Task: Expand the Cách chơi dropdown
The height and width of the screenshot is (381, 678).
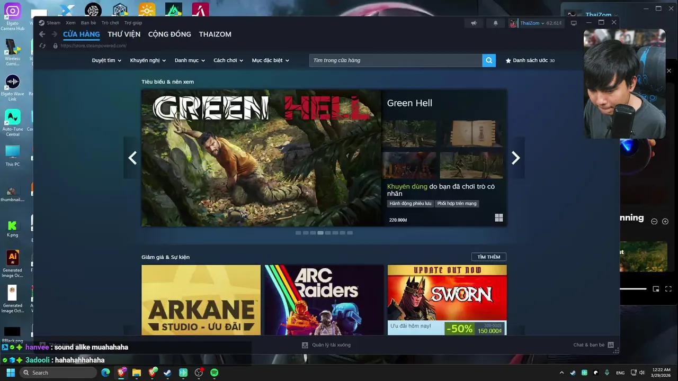Action: click(228, 60)
